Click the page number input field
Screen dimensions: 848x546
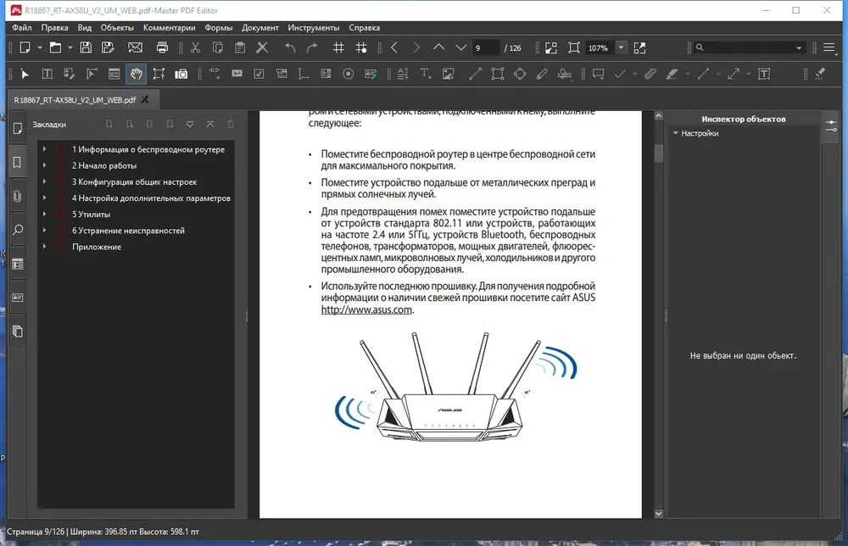pos(486,47)
